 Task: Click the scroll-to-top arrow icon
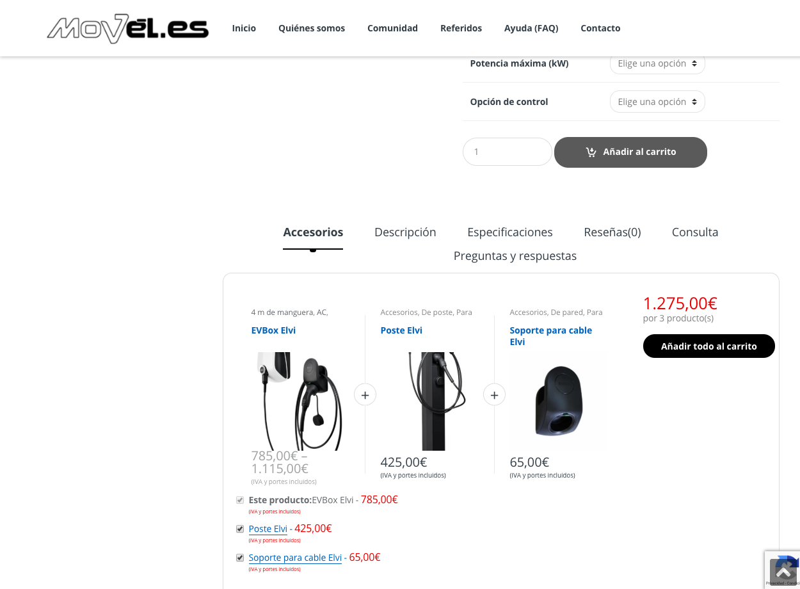pos(783,572)
